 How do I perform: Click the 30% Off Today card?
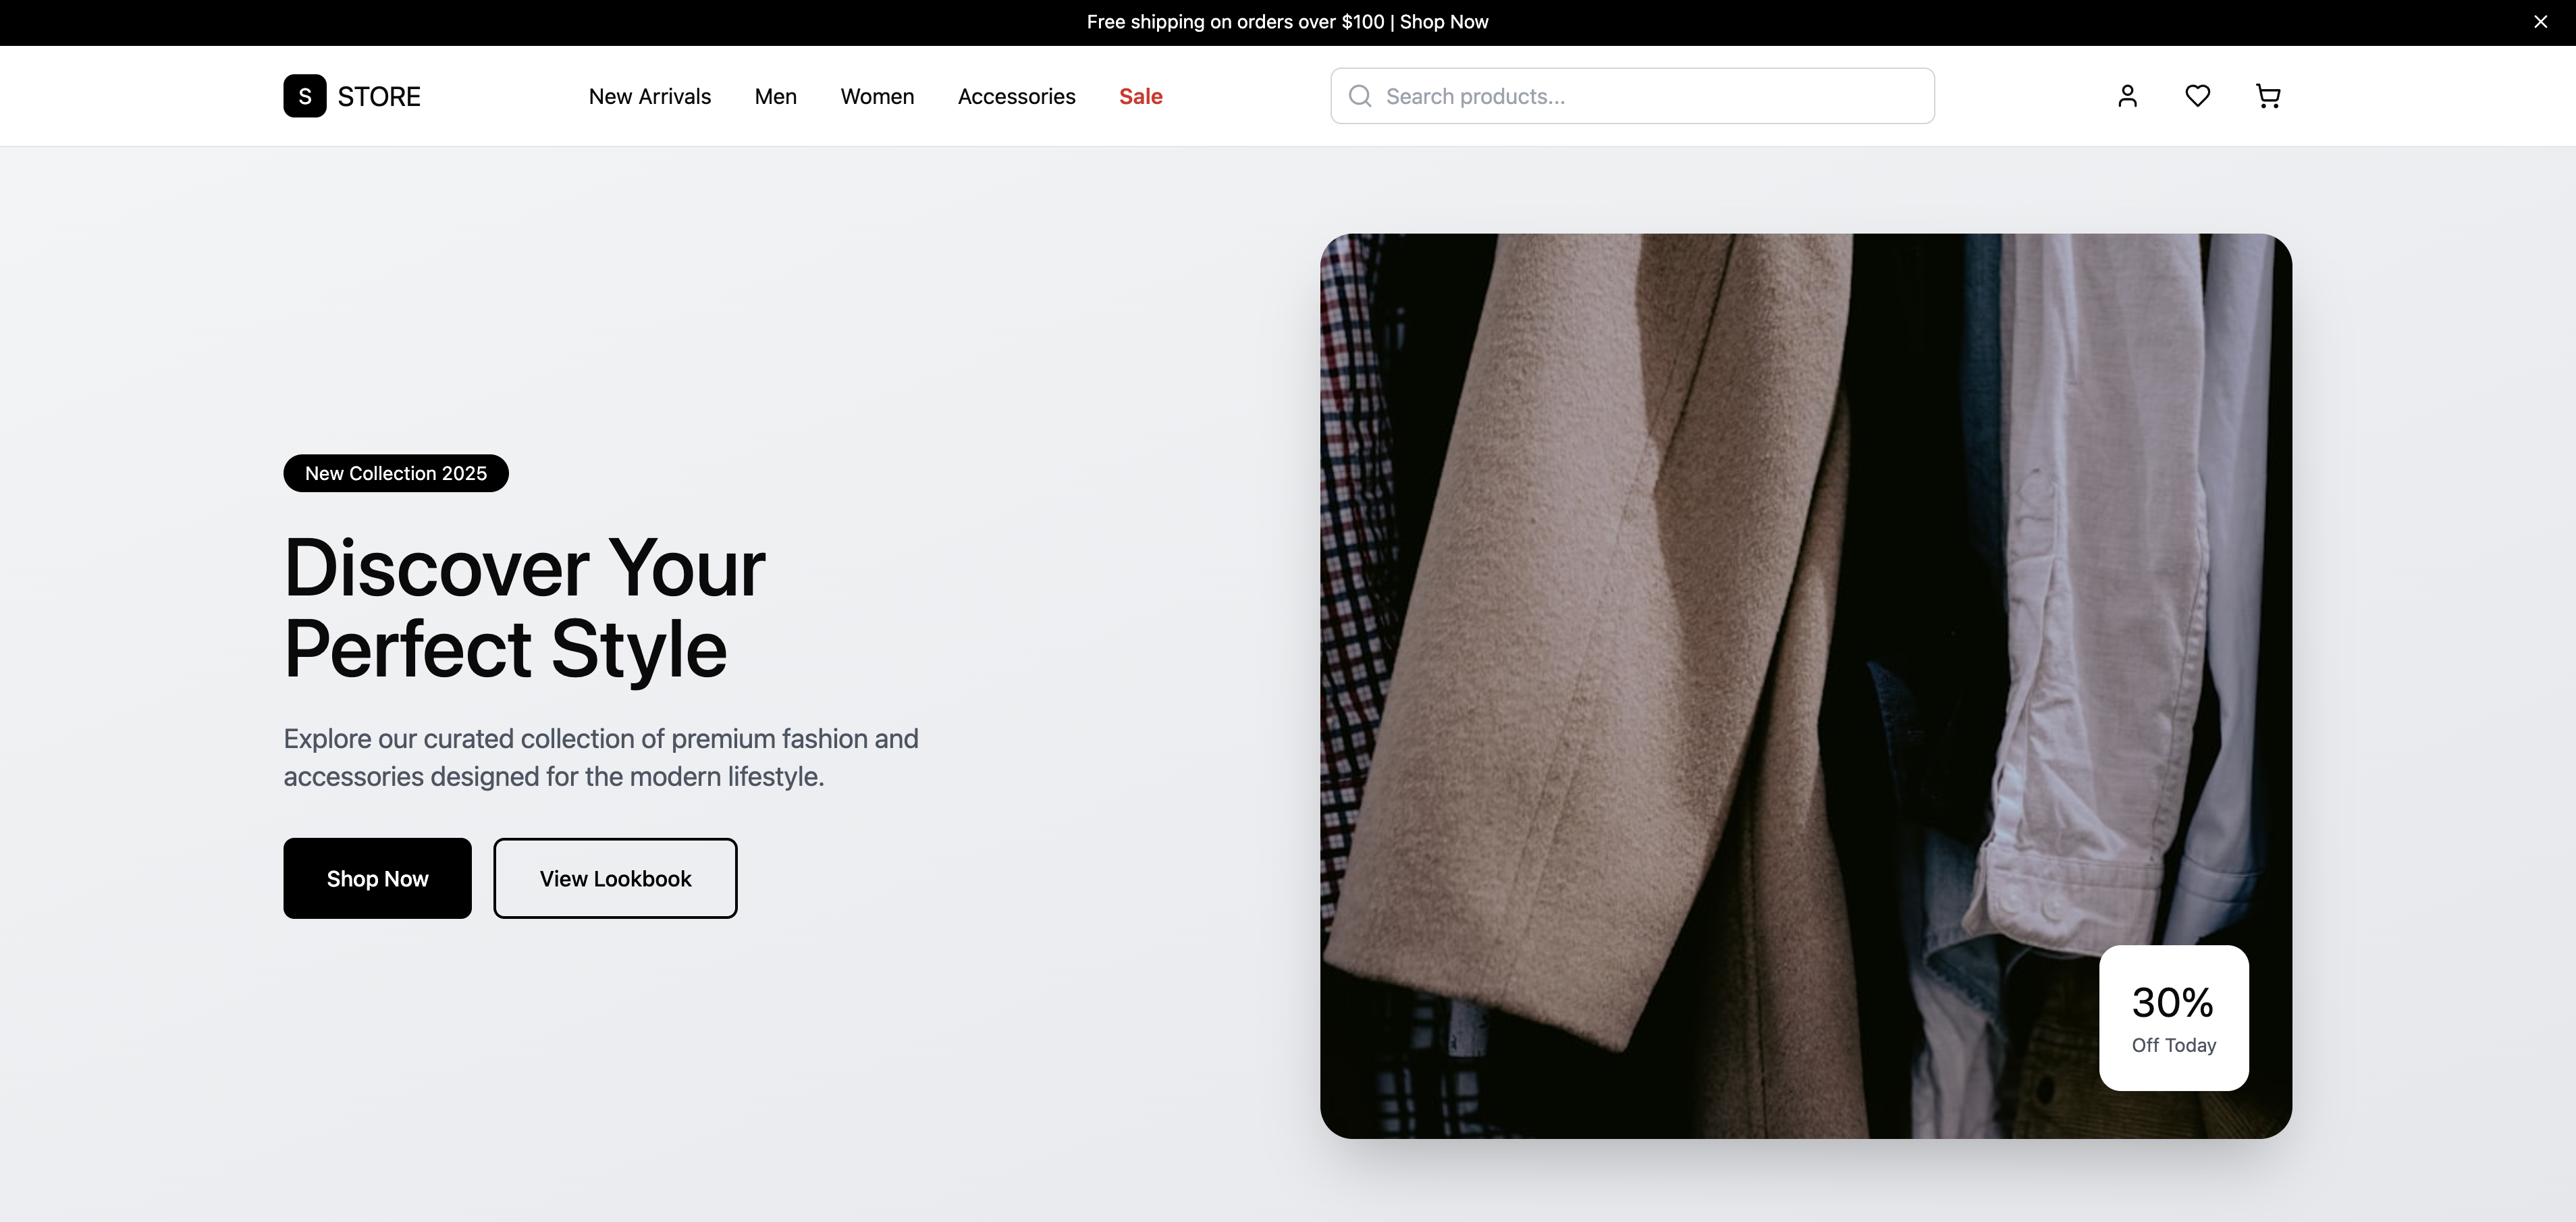pyautogui.click(x=2173, y=1017)
